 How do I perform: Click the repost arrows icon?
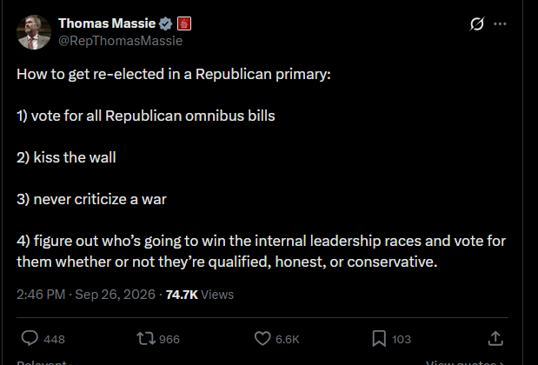pos(146,338)
